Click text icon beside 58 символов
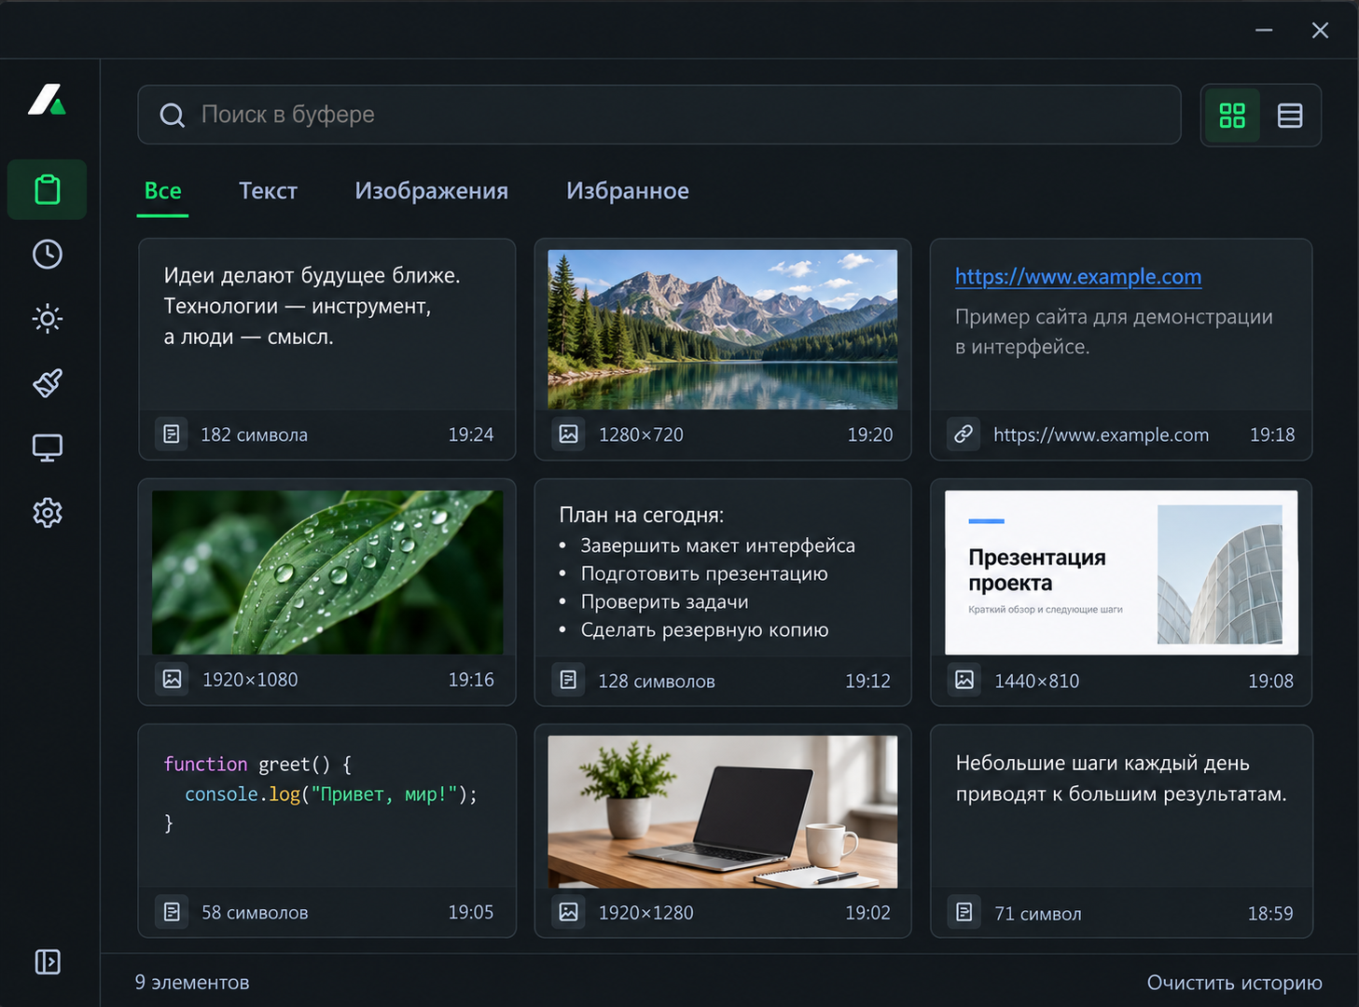This screenshot has height=1007, width=1359. coord(172,912)
